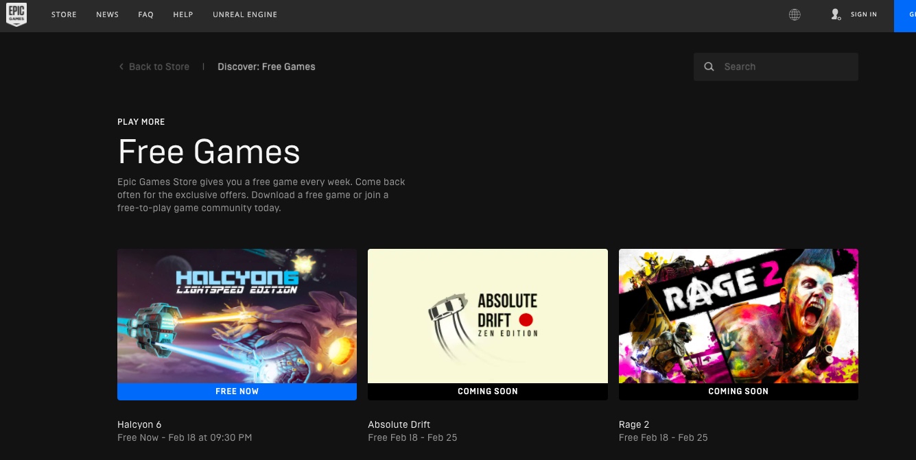Click the Free Games heading
This screenshot has width=916, height=460.
pyautogui.click(x=209, y=152)
